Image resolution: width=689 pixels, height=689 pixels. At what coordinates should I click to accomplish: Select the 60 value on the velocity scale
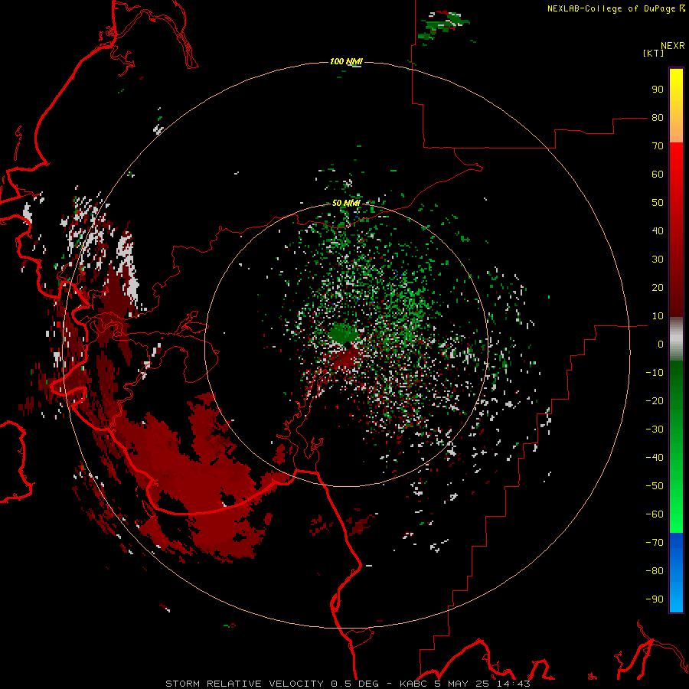point(658,175)
